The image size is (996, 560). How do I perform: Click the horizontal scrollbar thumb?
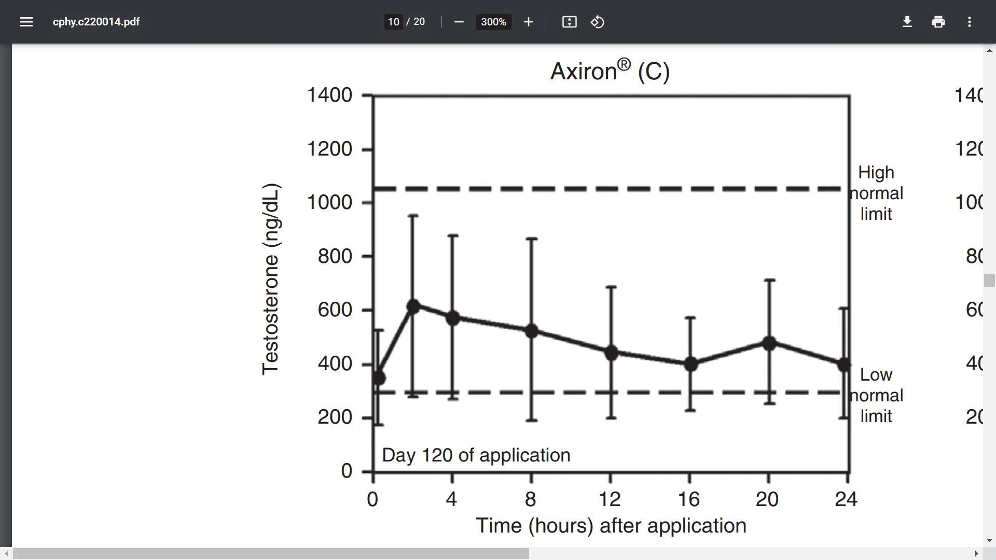(x=271, y=554)
